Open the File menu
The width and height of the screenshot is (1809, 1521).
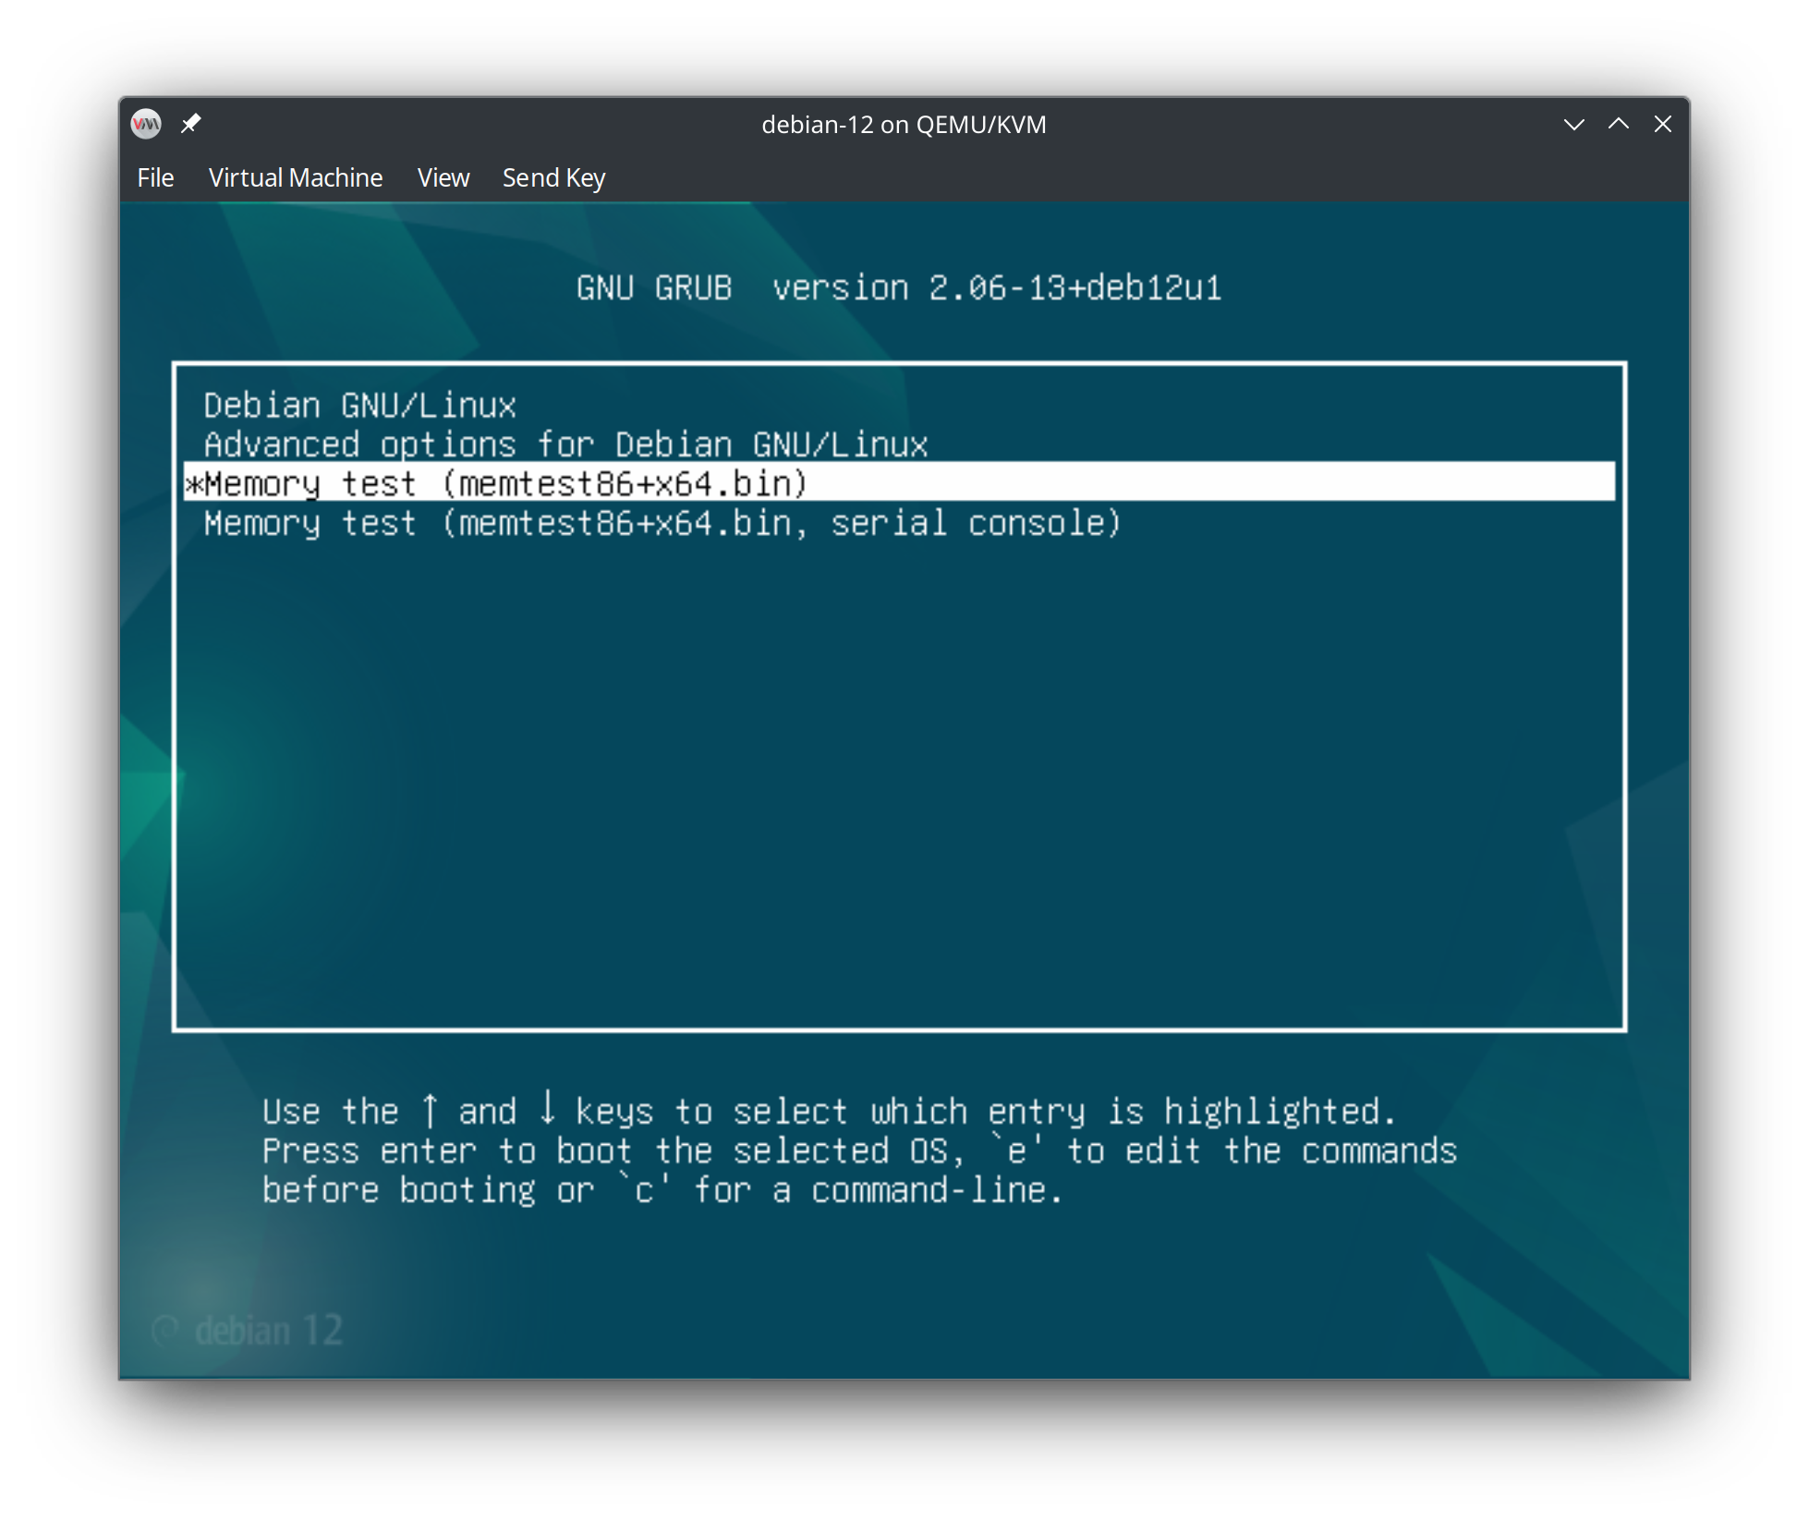154,176
